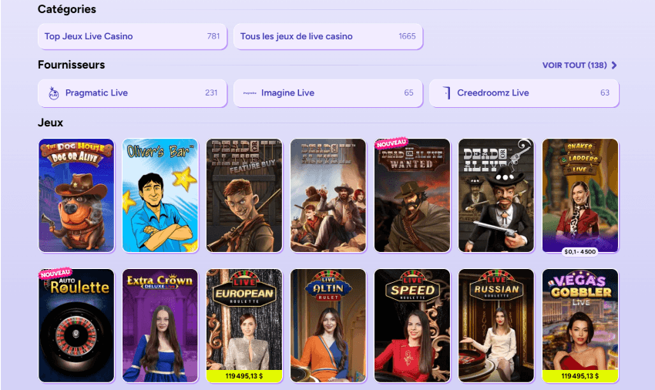Screen dimensions: 655x390
Task: Open the Live Russian Roulette game
Action: (x=495, y=325)
